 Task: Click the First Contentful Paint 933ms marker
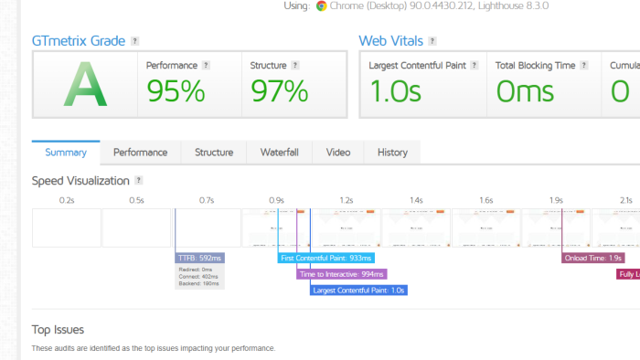325,258
